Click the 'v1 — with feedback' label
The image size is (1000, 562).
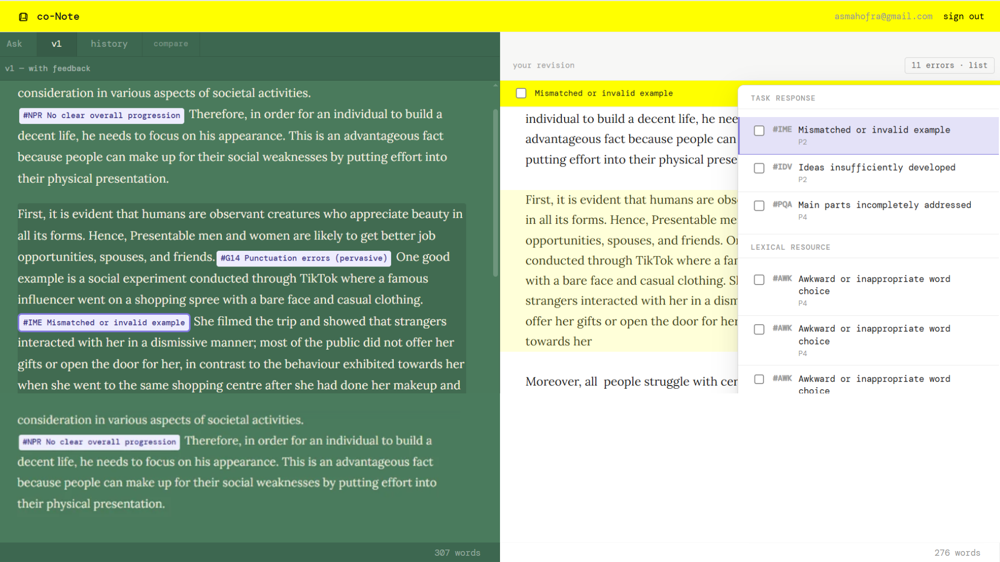[48, 69]
